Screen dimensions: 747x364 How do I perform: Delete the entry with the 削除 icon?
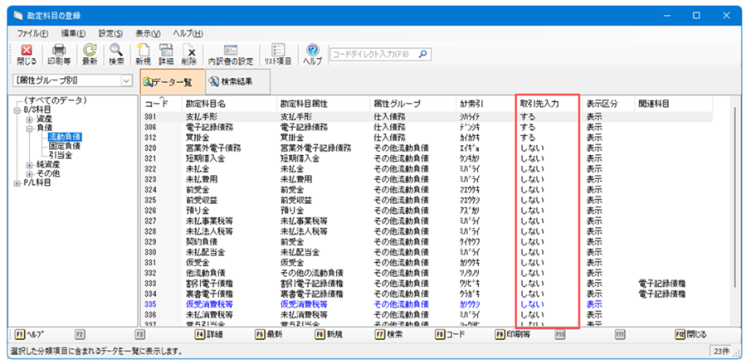(190, 55)
